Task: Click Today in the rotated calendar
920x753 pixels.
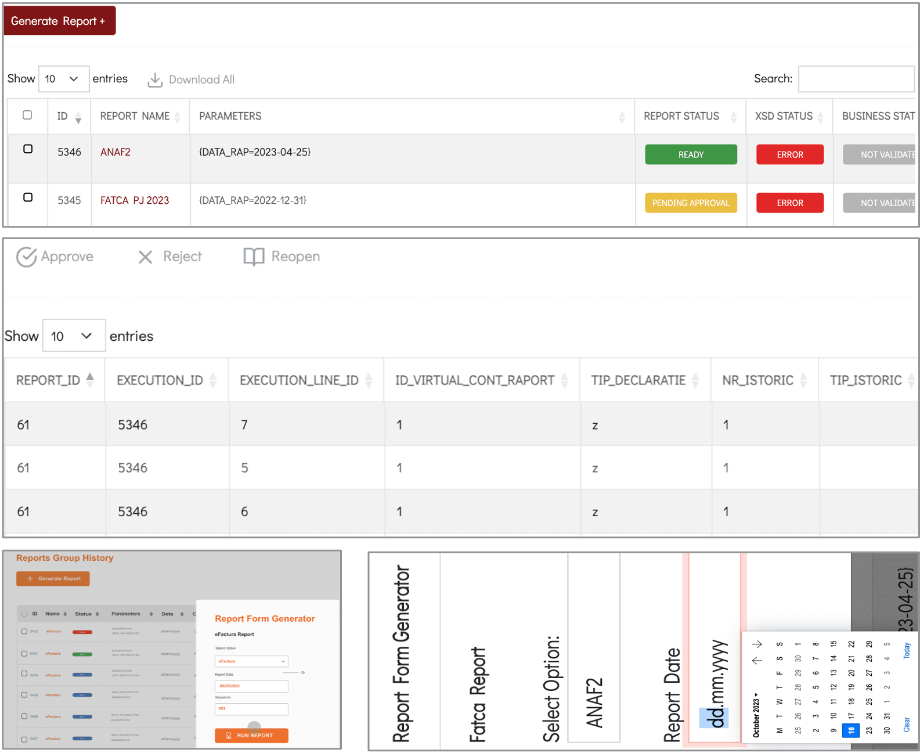Action: 907,651
